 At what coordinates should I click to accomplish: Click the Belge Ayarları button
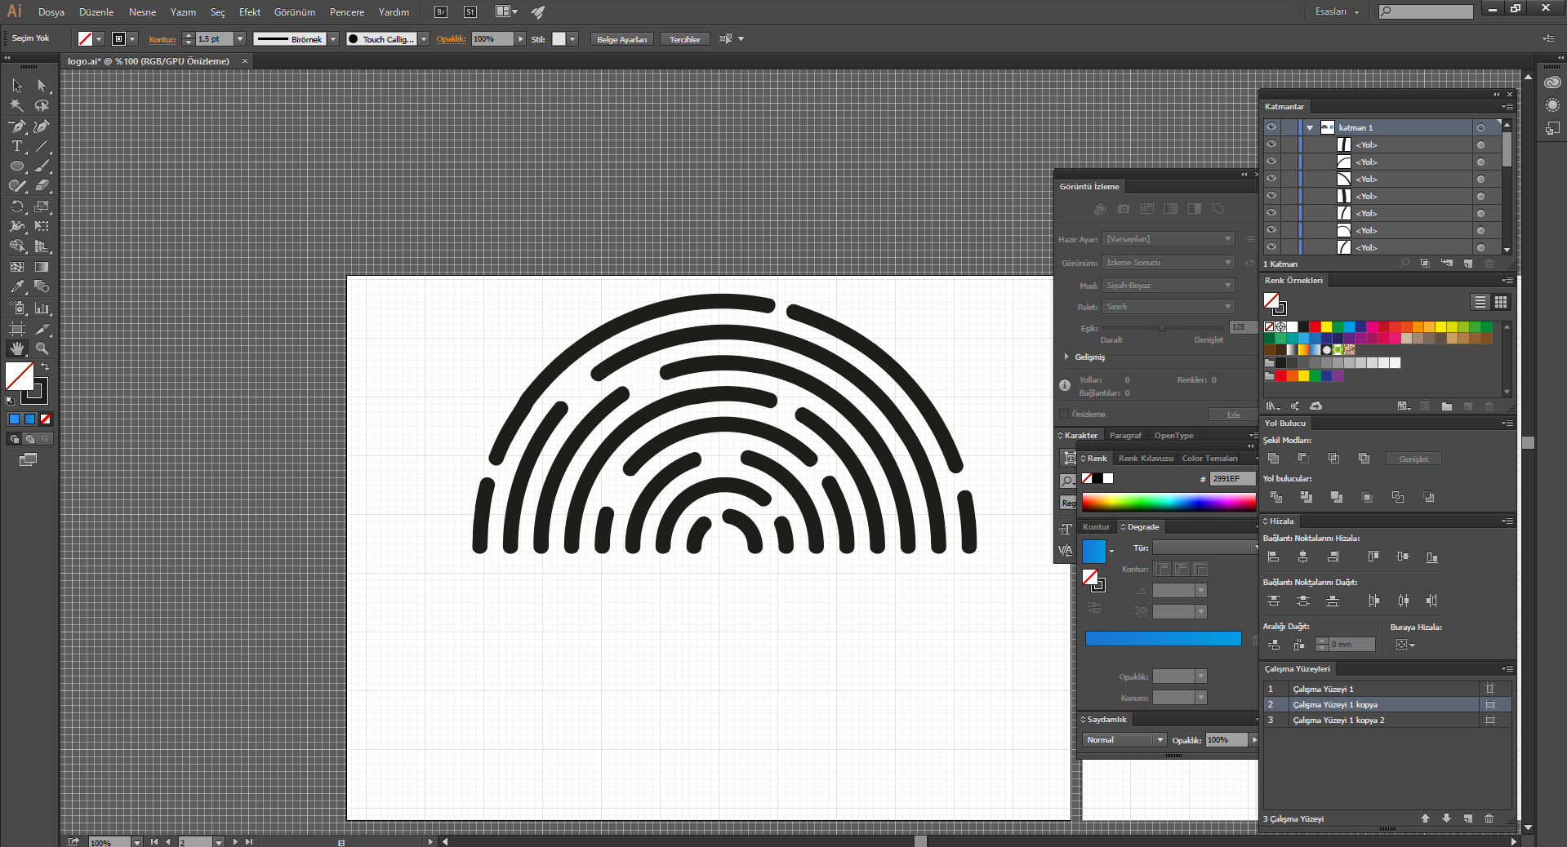(621, 39)
